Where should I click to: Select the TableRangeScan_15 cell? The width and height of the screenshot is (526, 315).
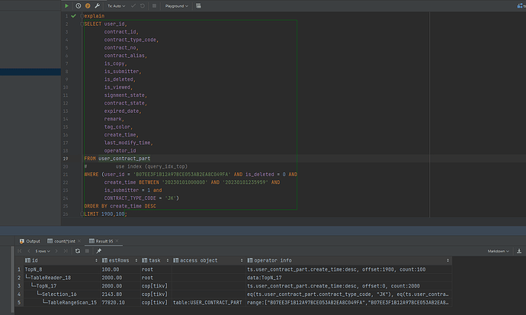tap(62, 303)
